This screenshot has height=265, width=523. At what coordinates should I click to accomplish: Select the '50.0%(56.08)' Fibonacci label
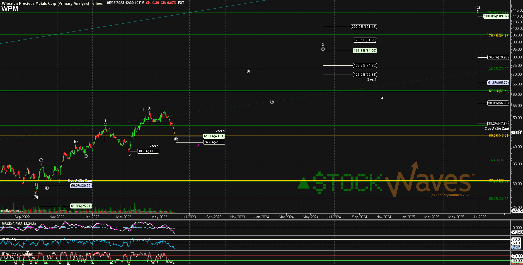pos(498,103)
